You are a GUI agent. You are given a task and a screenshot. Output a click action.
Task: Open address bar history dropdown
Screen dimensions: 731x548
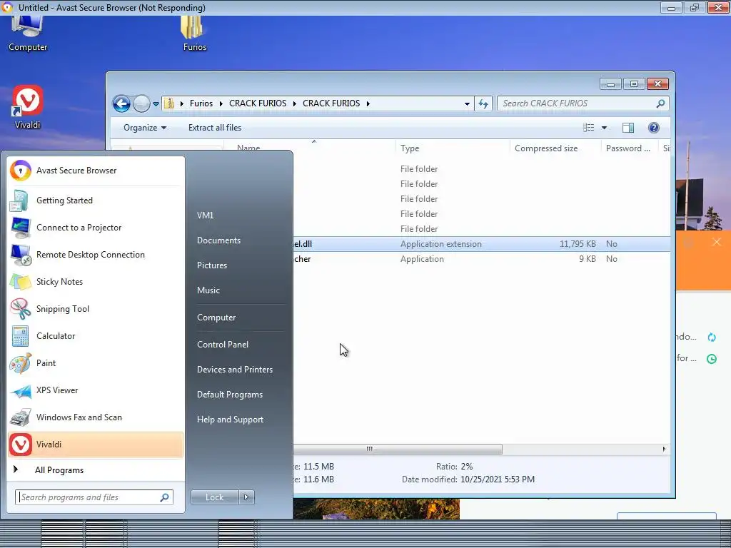(467, 104)
